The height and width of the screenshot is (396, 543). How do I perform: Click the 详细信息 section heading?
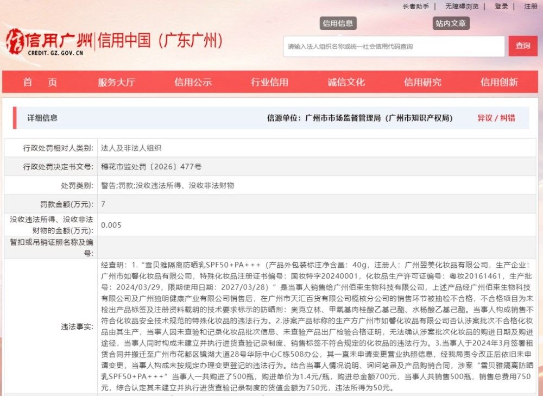42,118
